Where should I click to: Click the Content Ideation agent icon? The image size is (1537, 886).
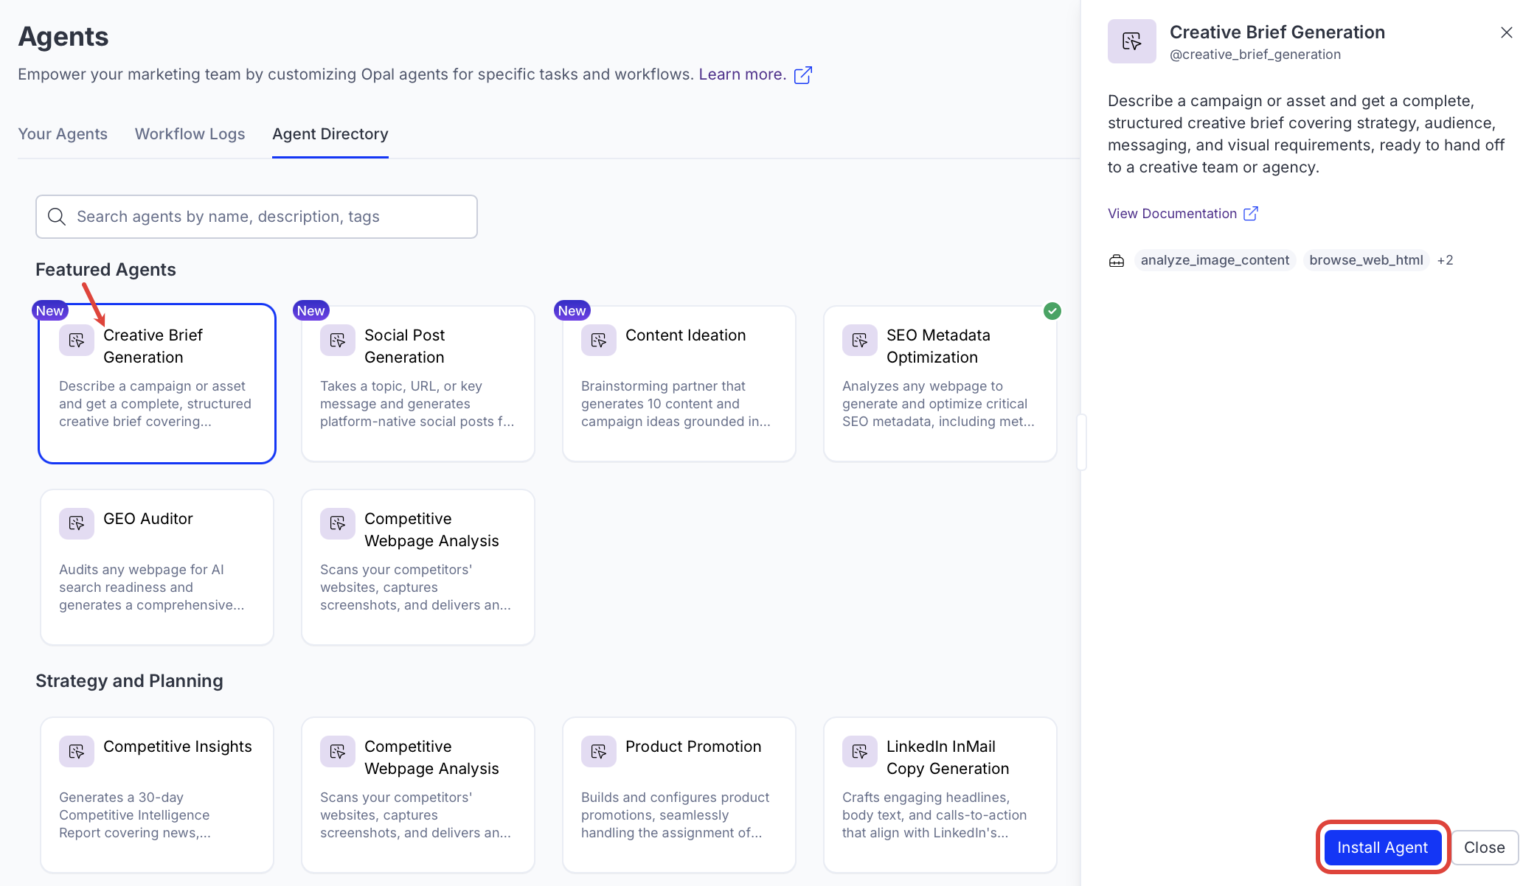tap(599, 340)
